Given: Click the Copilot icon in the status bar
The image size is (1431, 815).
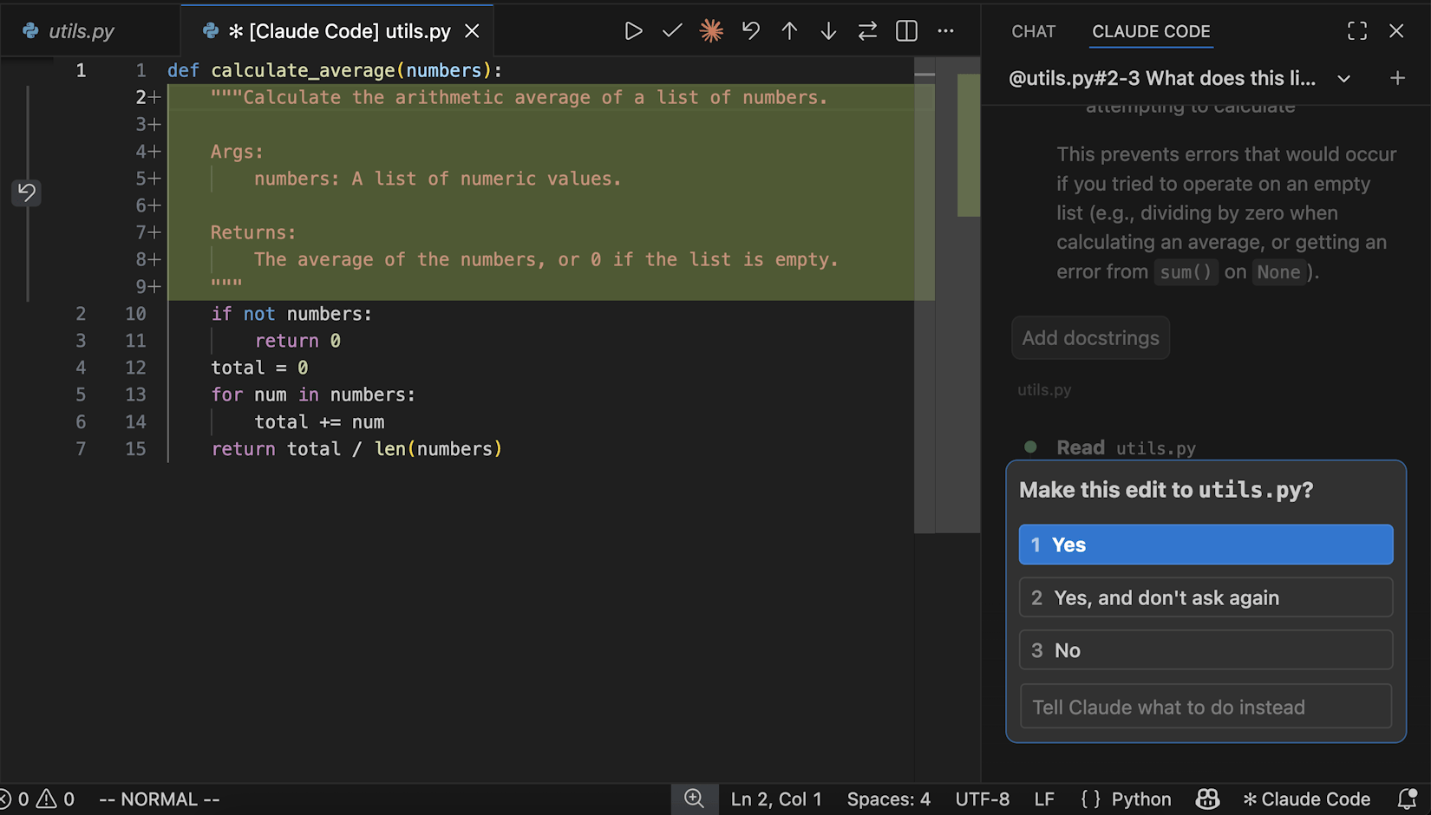Looking at the screenshot, I should 1207,799.
